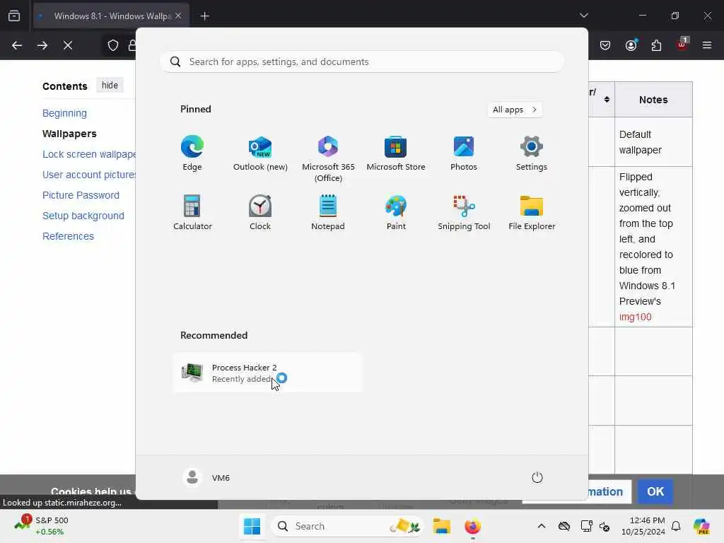Open Microsoft 365 (Office)
Viewport: 724px width, 543px height.
point(328,159)
